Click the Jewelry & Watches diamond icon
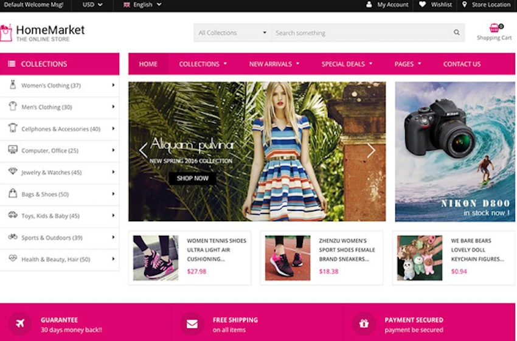The height and width of the screenshot is (341, 517). tap(13, 171)
